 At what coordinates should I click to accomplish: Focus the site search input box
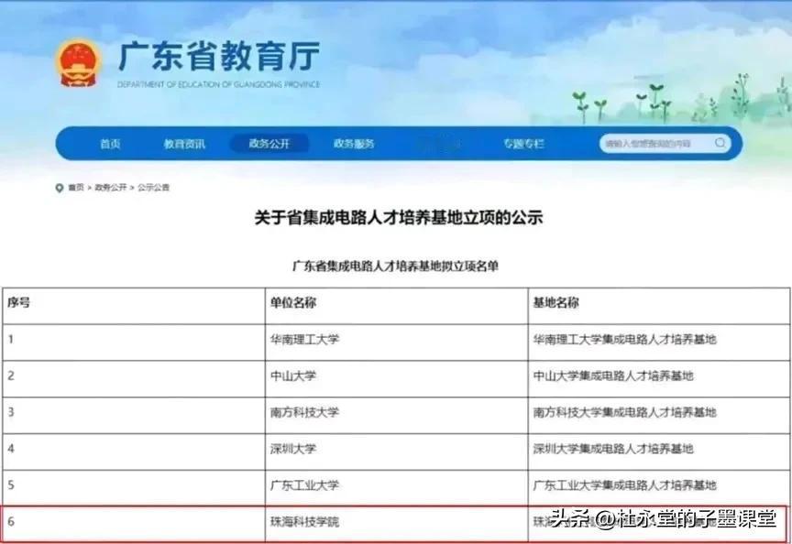pyautogui.click(x=665, y=144)
